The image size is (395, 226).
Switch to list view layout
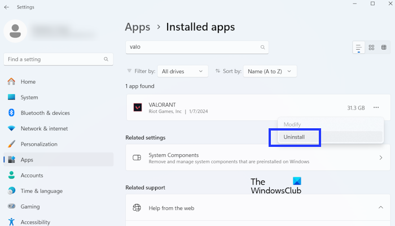(x=358, y=47)
